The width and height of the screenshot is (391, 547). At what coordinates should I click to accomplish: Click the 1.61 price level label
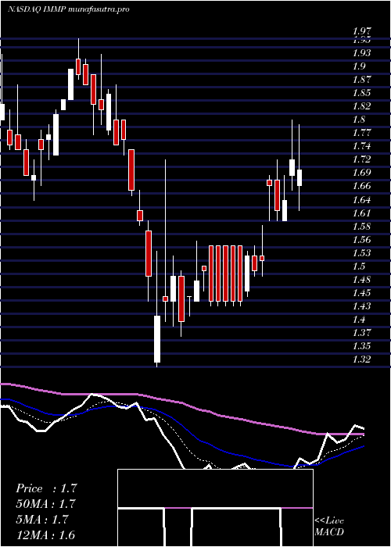coord(361,213)
